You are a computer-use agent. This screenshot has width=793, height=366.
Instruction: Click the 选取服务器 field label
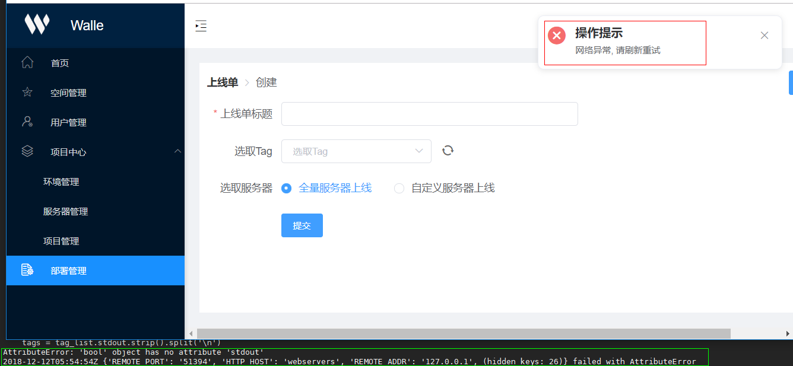tap(246, 188)
